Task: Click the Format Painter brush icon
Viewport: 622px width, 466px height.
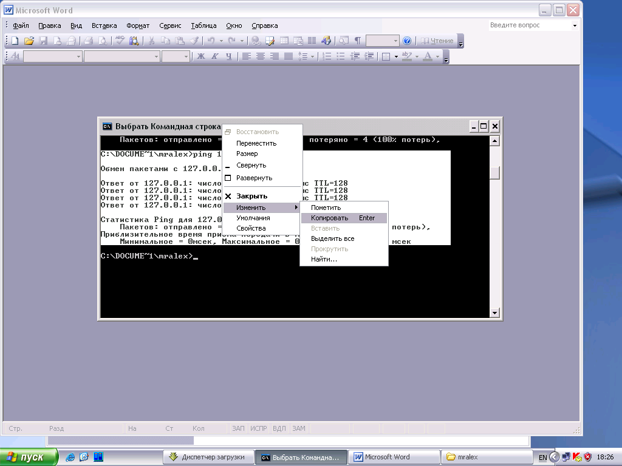Action: point(194,41)
